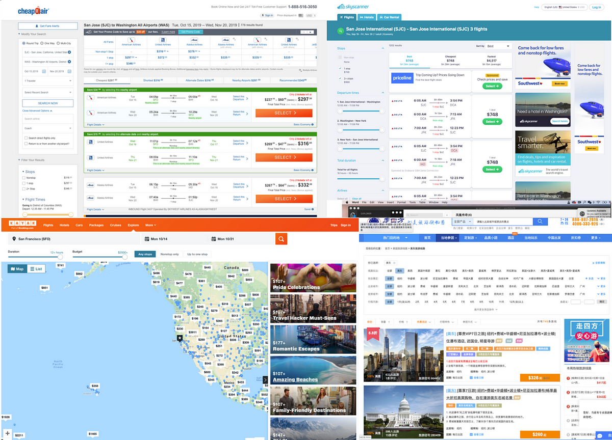Viewport: 612px width, 440px height.
Task: Uncheck the Skyscanner '1 stop' filter checkbox
Action: coord(340,68)
